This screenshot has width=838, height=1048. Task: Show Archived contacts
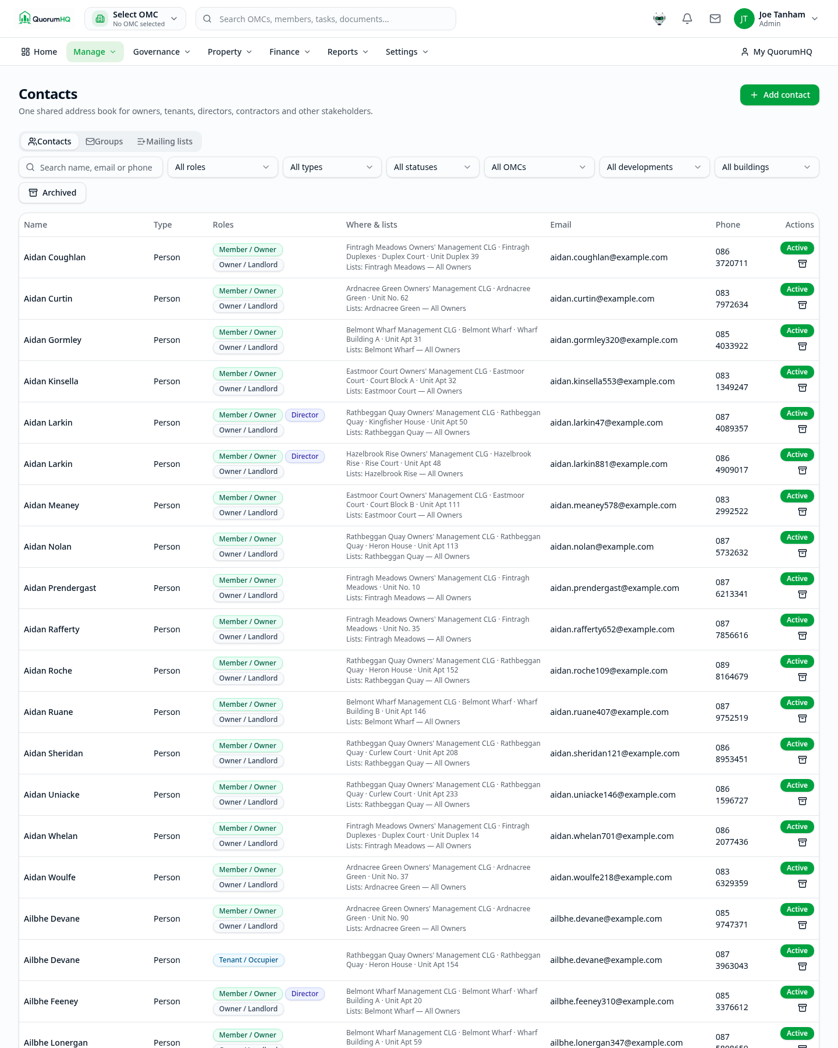coord(52,193)
